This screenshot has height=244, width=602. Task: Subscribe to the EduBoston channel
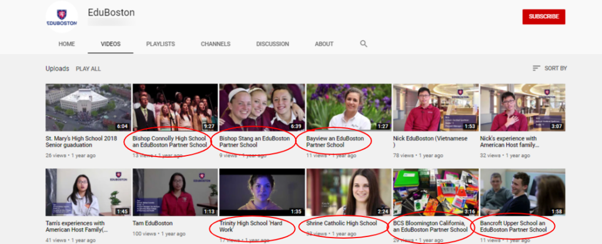(544, 17)
